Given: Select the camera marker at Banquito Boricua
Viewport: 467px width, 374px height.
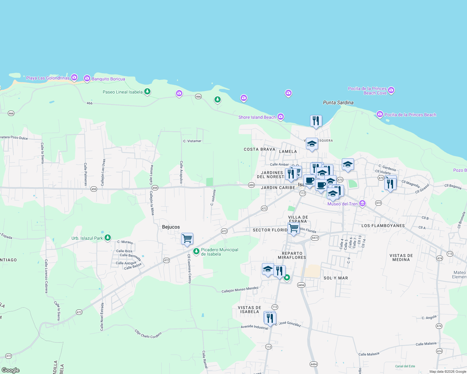Looking at the screenshot, I should pyautogui.click(x=87, y=78).
